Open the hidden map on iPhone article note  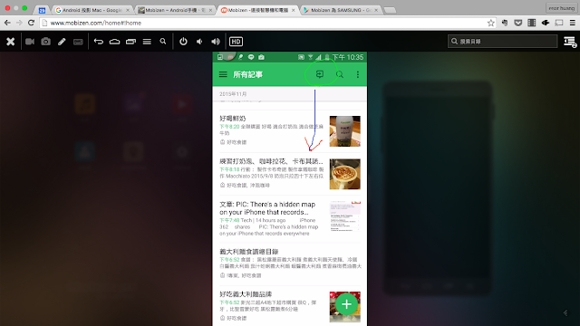click(290, 219)
